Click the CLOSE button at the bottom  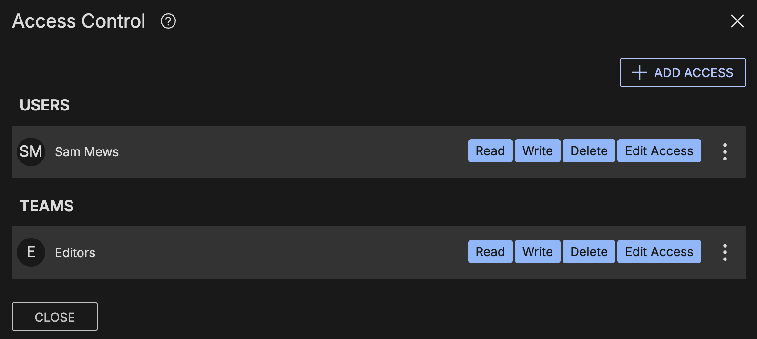coord(55,317)
